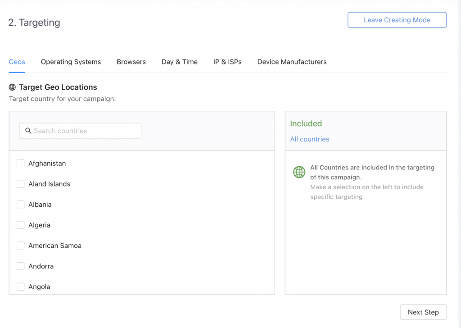Mark the Andorra checkbox
Screen dimensions: 461x328
point(21,266)
